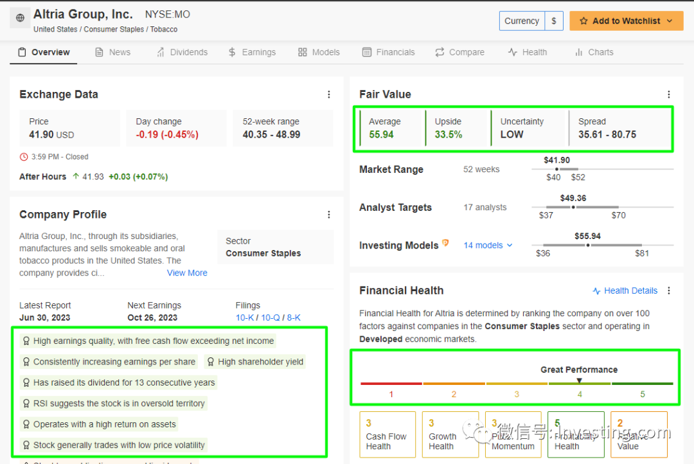Screen dimensions: 694x464
Task: Click the award icon for High shareholder yield
Action: coord(211,362)
